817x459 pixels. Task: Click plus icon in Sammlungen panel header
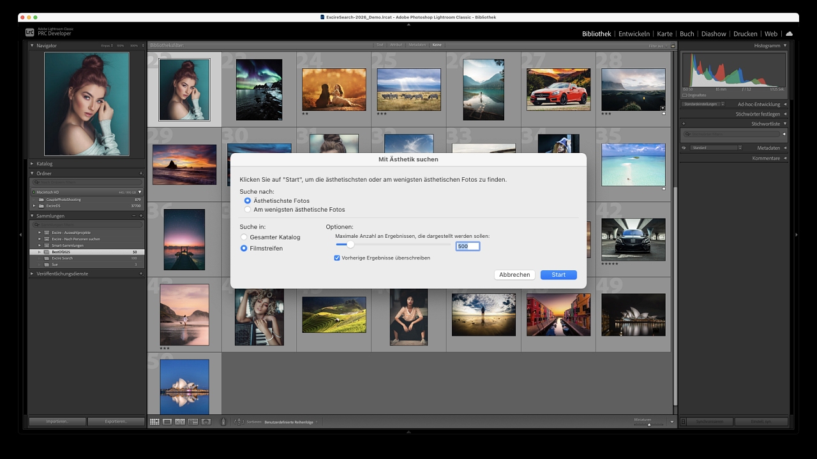point(142,216)
